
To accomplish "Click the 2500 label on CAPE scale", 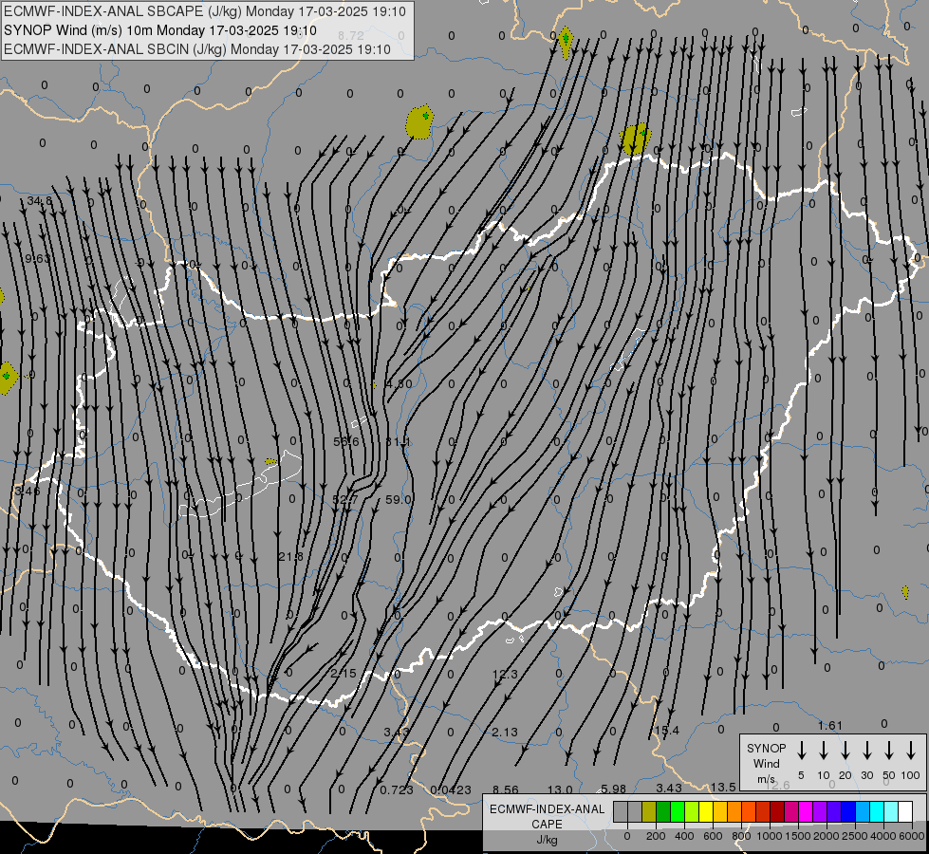I will [x=854, y=836].
